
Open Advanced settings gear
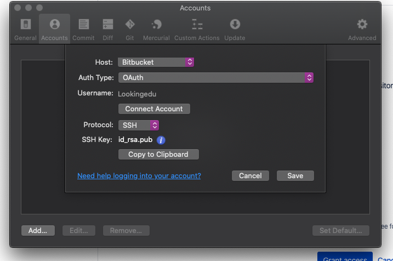tap(362, 29)
